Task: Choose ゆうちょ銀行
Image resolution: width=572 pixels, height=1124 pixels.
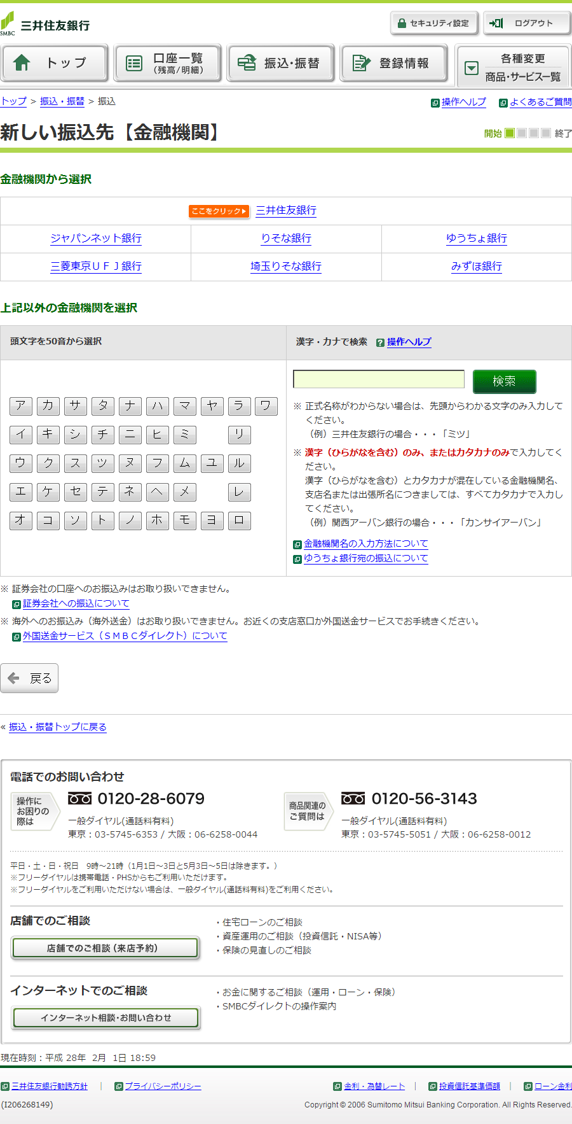Action: 477,238
